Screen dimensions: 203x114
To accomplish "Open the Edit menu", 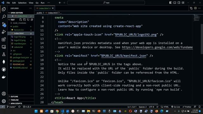I will coord(14,3).
